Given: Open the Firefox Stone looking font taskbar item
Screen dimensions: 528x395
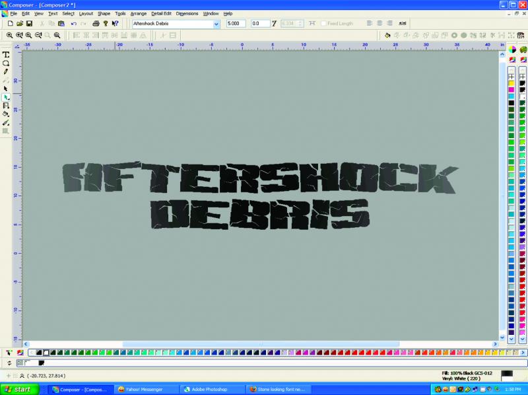Looking at the screenshot, I should [x=278, y=389].
